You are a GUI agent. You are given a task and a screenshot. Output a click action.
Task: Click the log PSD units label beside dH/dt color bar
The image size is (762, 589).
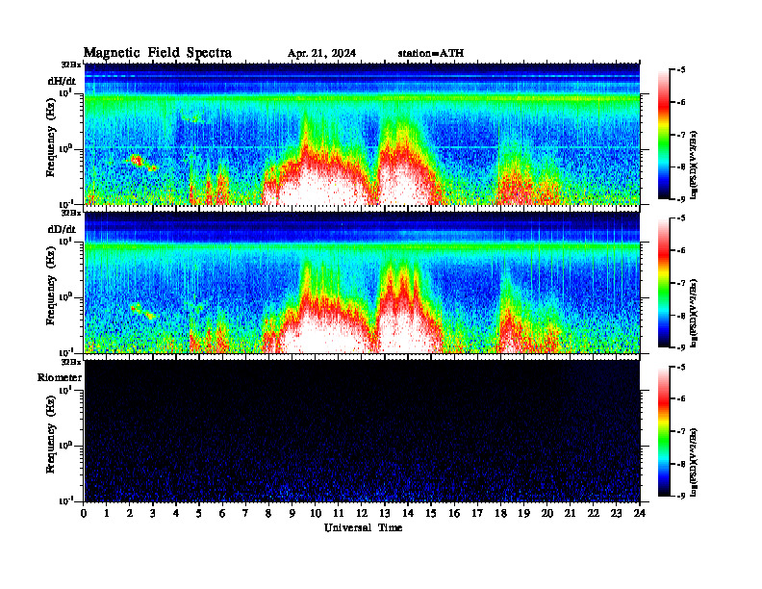point(695,166)
